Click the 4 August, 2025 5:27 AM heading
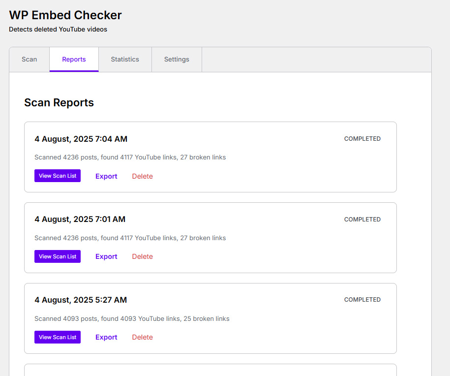Image resolution: width=450 pixels, height=376 pixels. pos(81,300)
